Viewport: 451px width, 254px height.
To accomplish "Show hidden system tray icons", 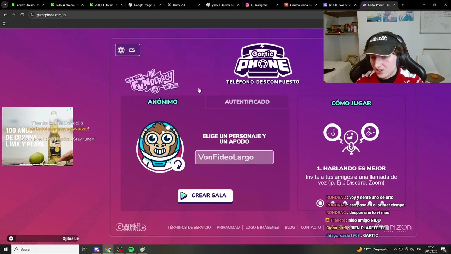I will pos(395,249).
